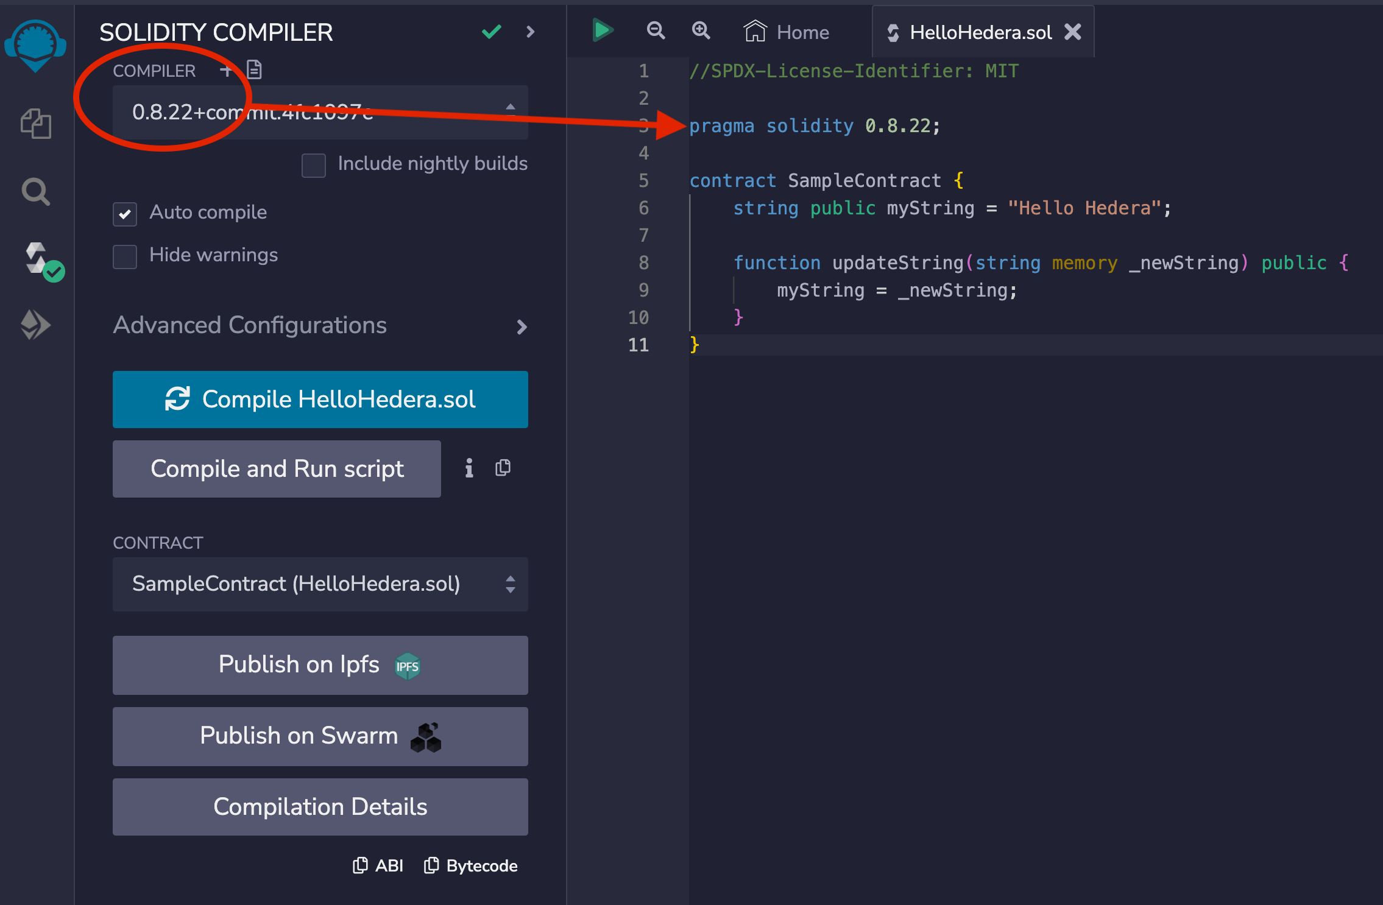Open the File Explorer sidebar icon

click(36, 124)
